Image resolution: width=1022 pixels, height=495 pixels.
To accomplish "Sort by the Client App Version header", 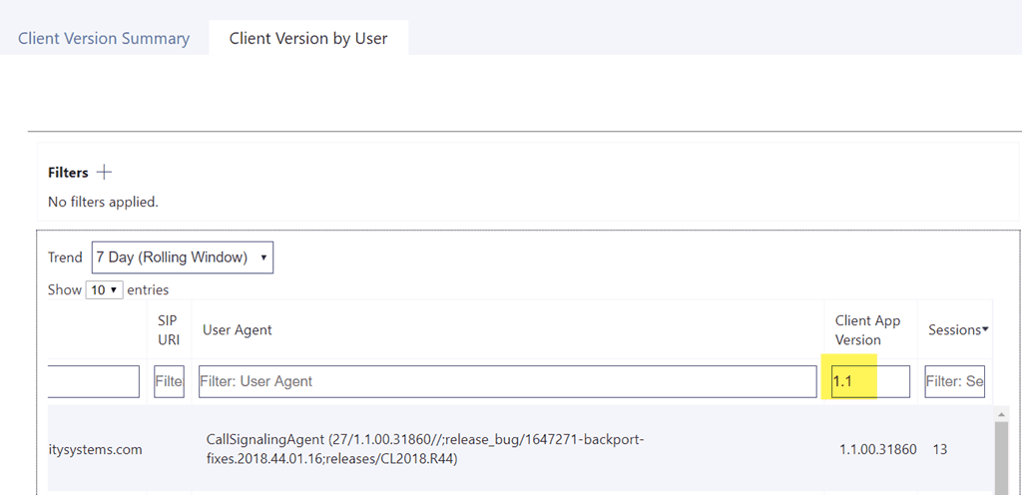I will coord(867,330).
